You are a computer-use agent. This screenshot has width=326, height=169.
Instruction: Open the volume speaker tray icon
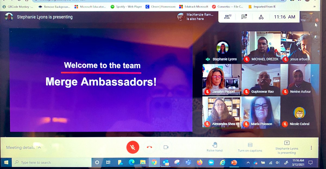pyautogui.click(x=278, y=163)
